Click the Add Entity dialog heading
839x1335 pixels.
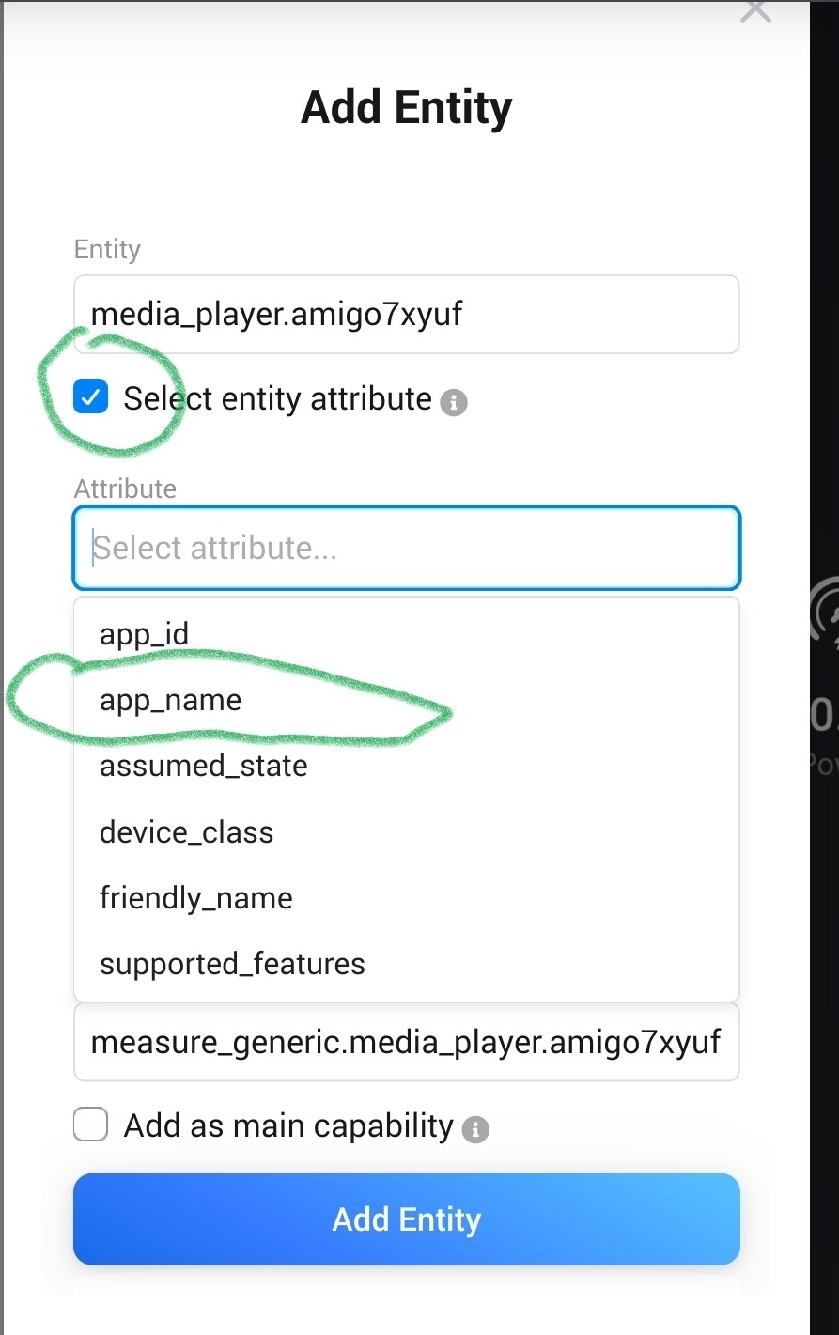(x=406, y=107)
